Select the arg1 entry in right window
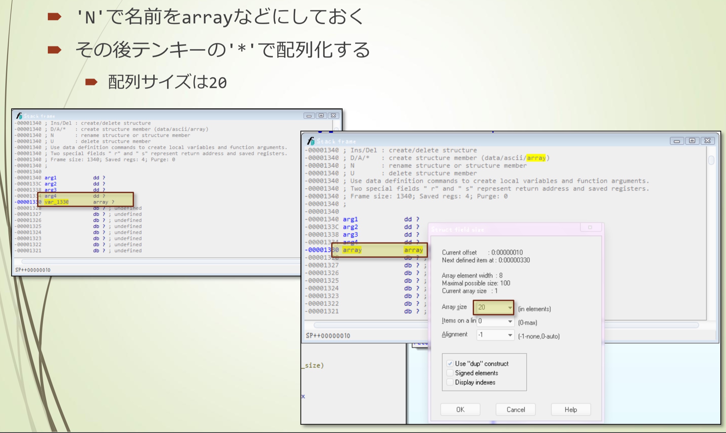 click(x=350, y=219)
